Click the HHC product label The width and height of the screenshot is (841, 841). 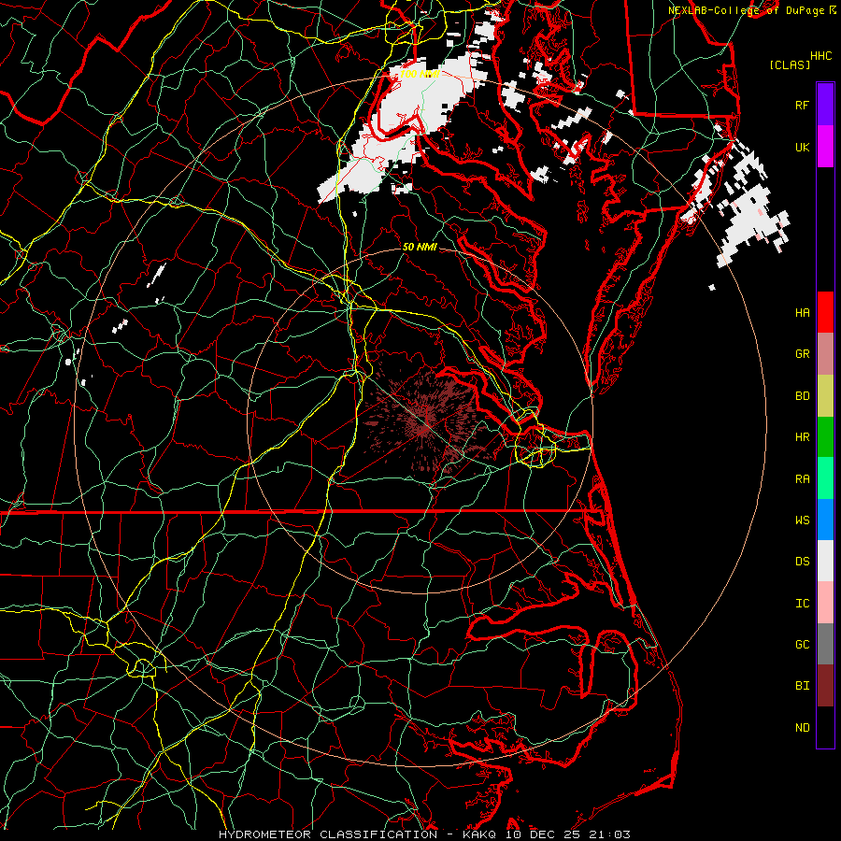click(x=820, y=56)
